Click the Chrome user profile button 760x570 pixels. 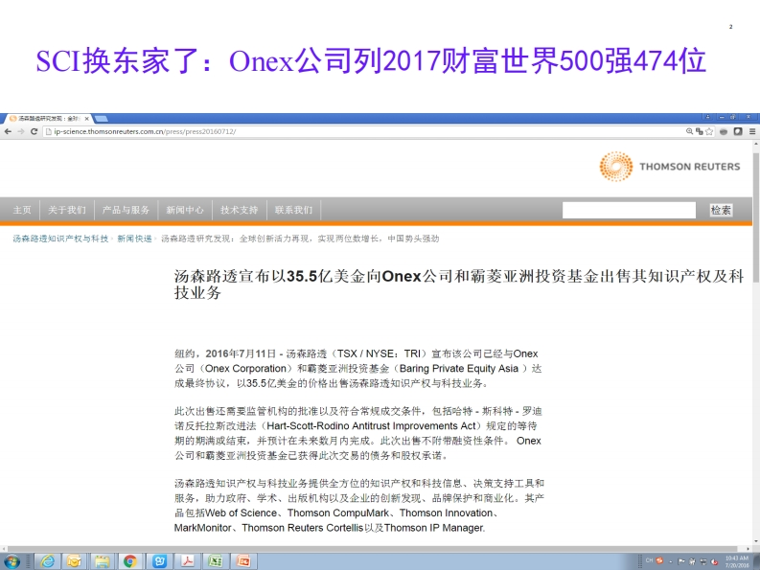click(x=707, y=117)
